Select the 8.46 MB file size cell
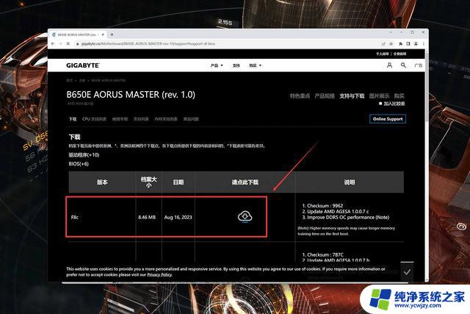 [147, 217]
